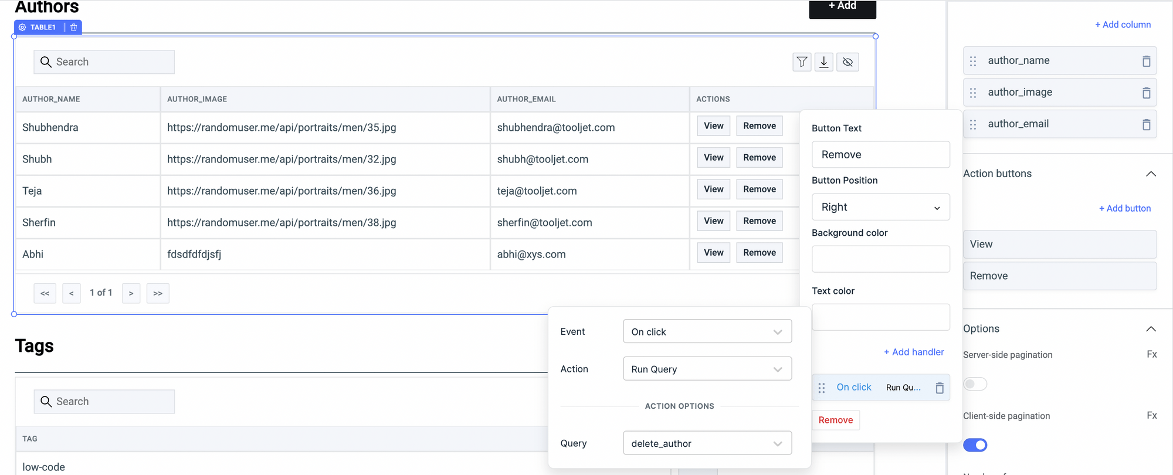
Task: Delete the On click handler with trash icon
Action: click(940, 388)
